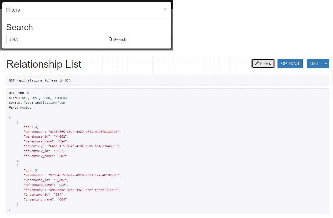
Task: Click the blue GET button
Action: tap(314, 63)
